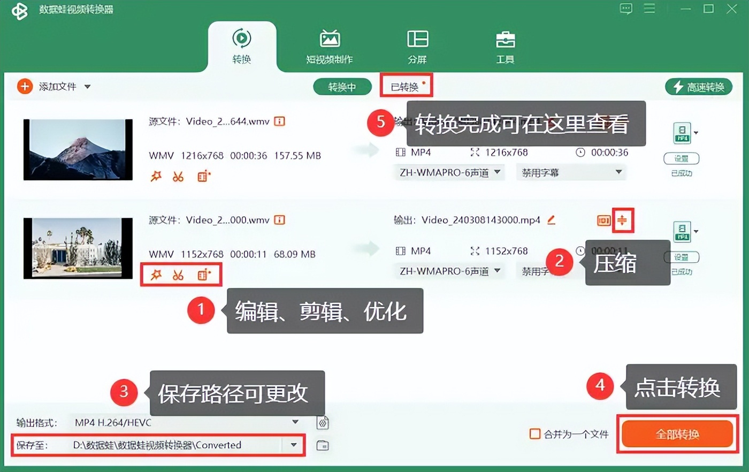This screenshot has height=472, width=749.
Task: Open the compress icon beside output filename
Action: tap(622, 220)
